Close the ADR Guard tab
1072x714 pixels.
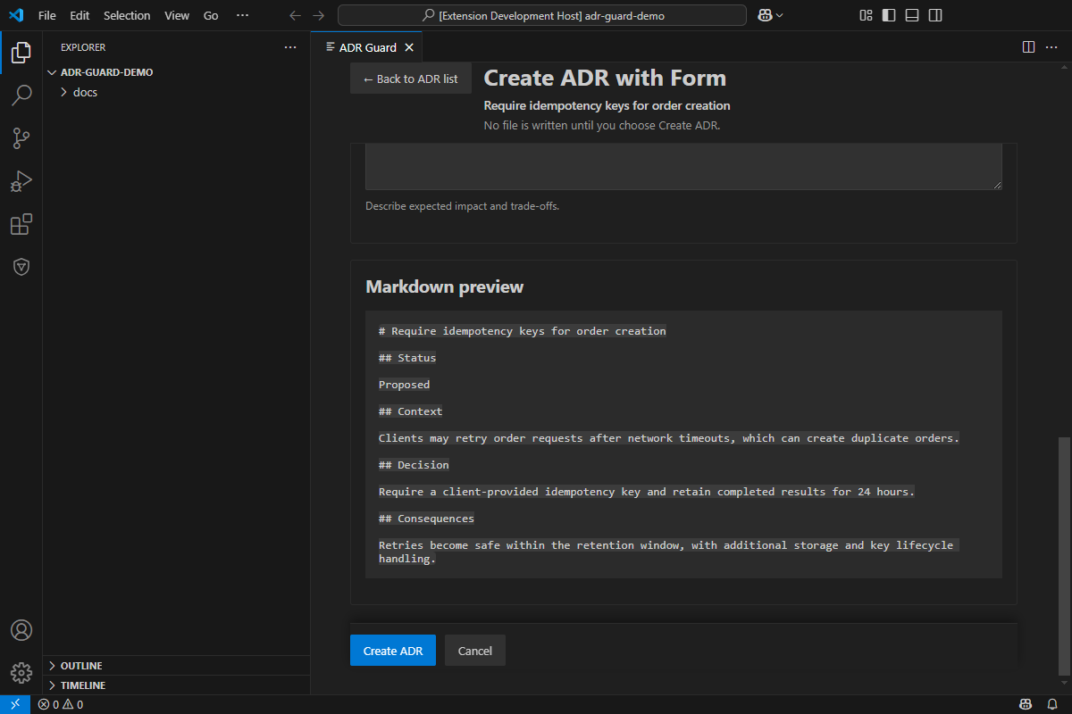[x=409, y=47]
